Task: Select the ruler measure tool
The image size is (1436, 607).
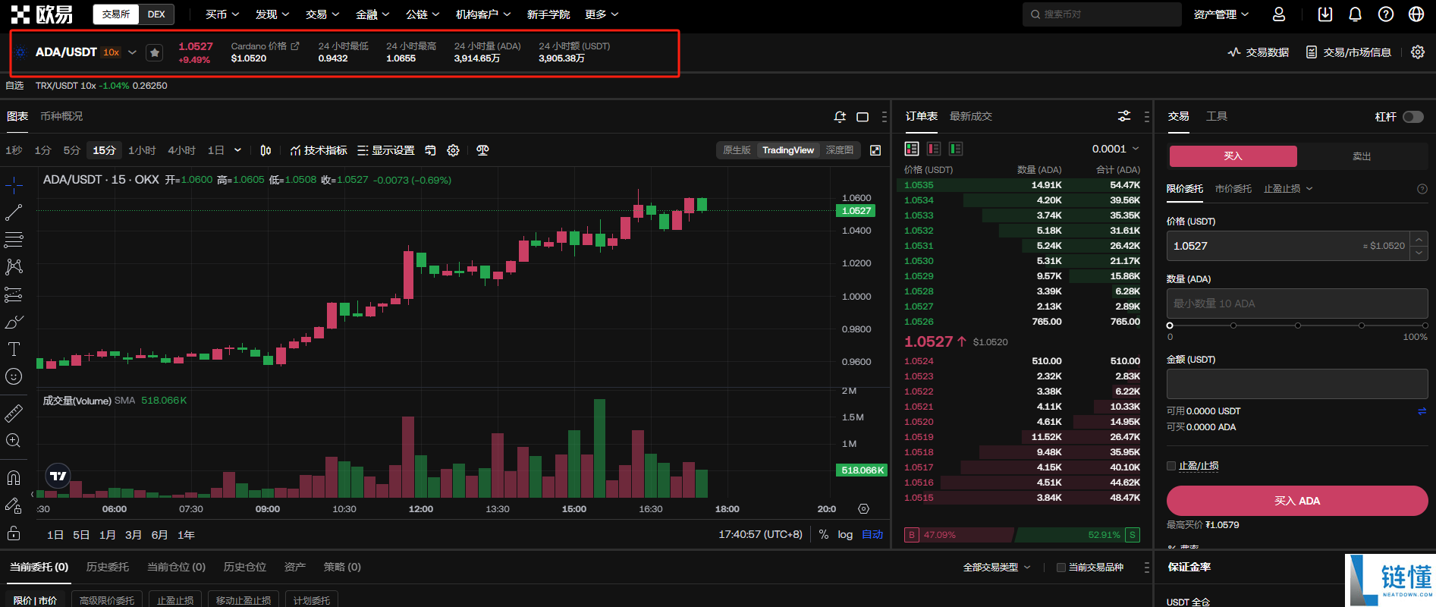Action: point(14,414)
